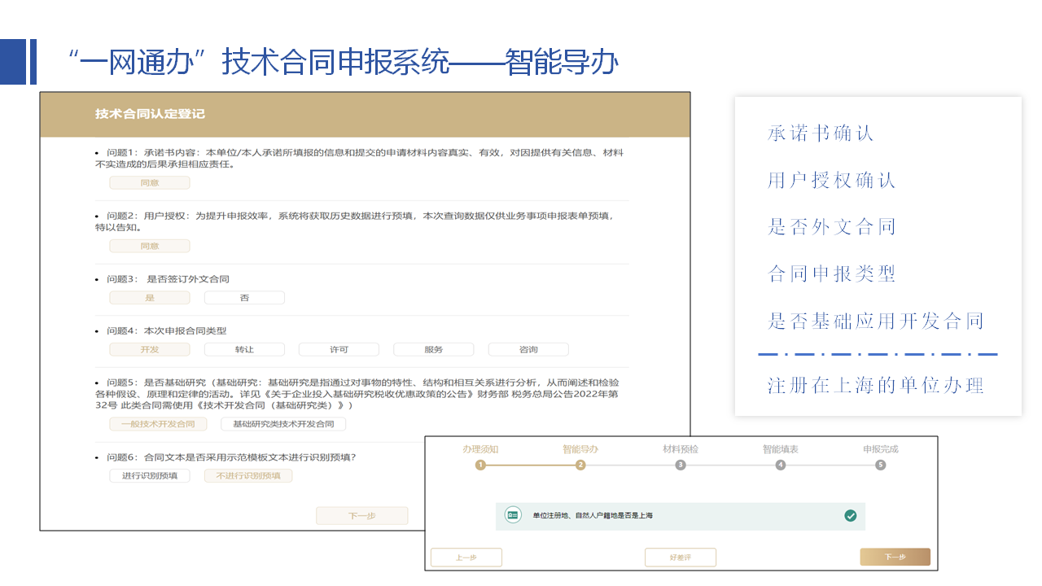This screenshot has height=586, width=1042.
Task: Click the 问题6 合同文本 question text
Action: tap(231, 457)
